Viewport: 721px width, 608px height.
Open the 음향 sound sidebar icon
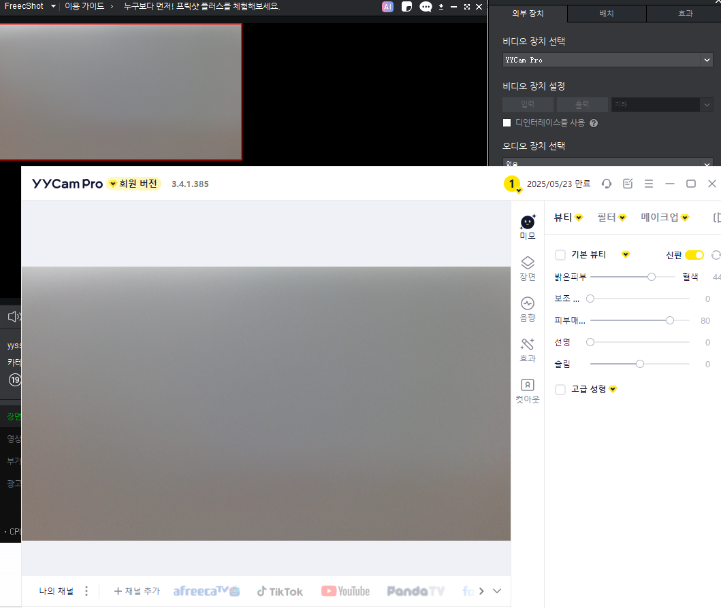(x=528, y=309)
